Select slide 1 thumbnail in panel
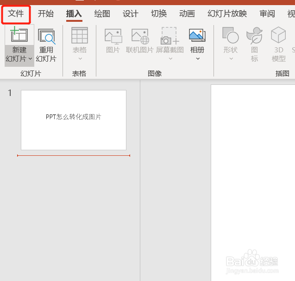The width and height of the screenshot is (295, 281). click(74, 120)
